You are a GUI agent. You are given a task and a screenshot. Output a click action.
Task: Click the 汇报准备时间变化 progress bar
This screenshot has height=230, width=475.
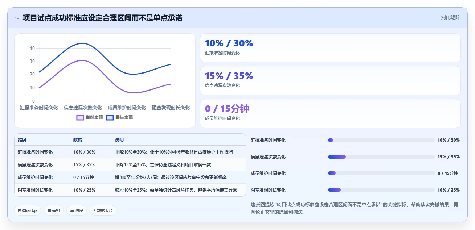tap(381, 140)
